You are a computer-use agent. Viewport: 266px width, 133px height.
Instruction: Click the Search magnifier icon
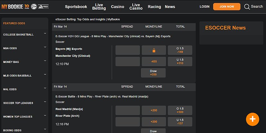(247, 7)
